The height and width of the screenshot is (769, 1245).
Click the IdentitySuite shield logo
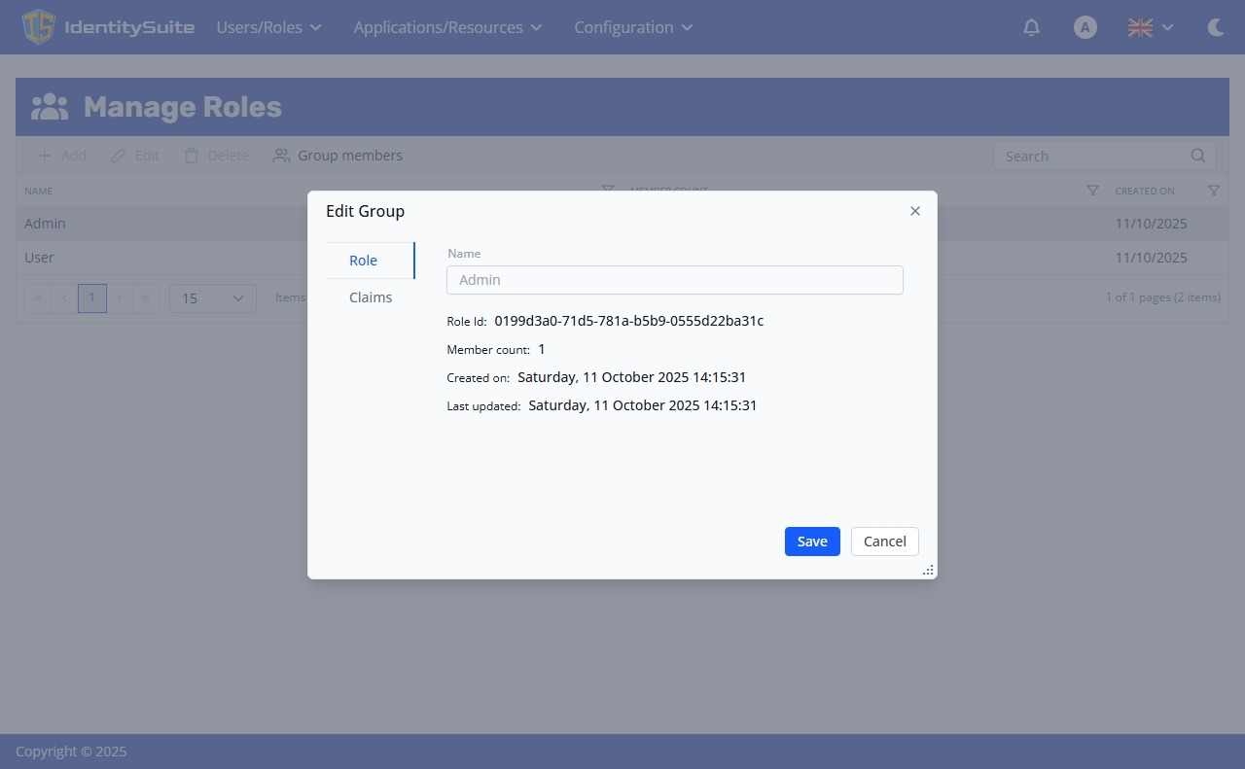pos(38,27)
